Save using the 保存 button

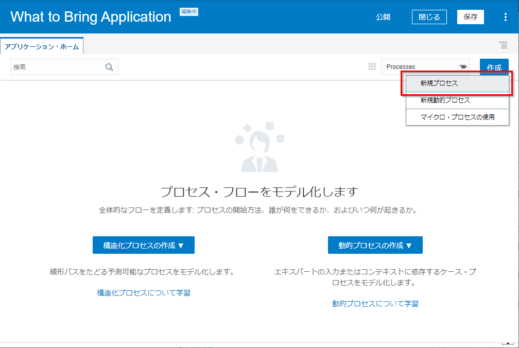click(x=470, y=17)
